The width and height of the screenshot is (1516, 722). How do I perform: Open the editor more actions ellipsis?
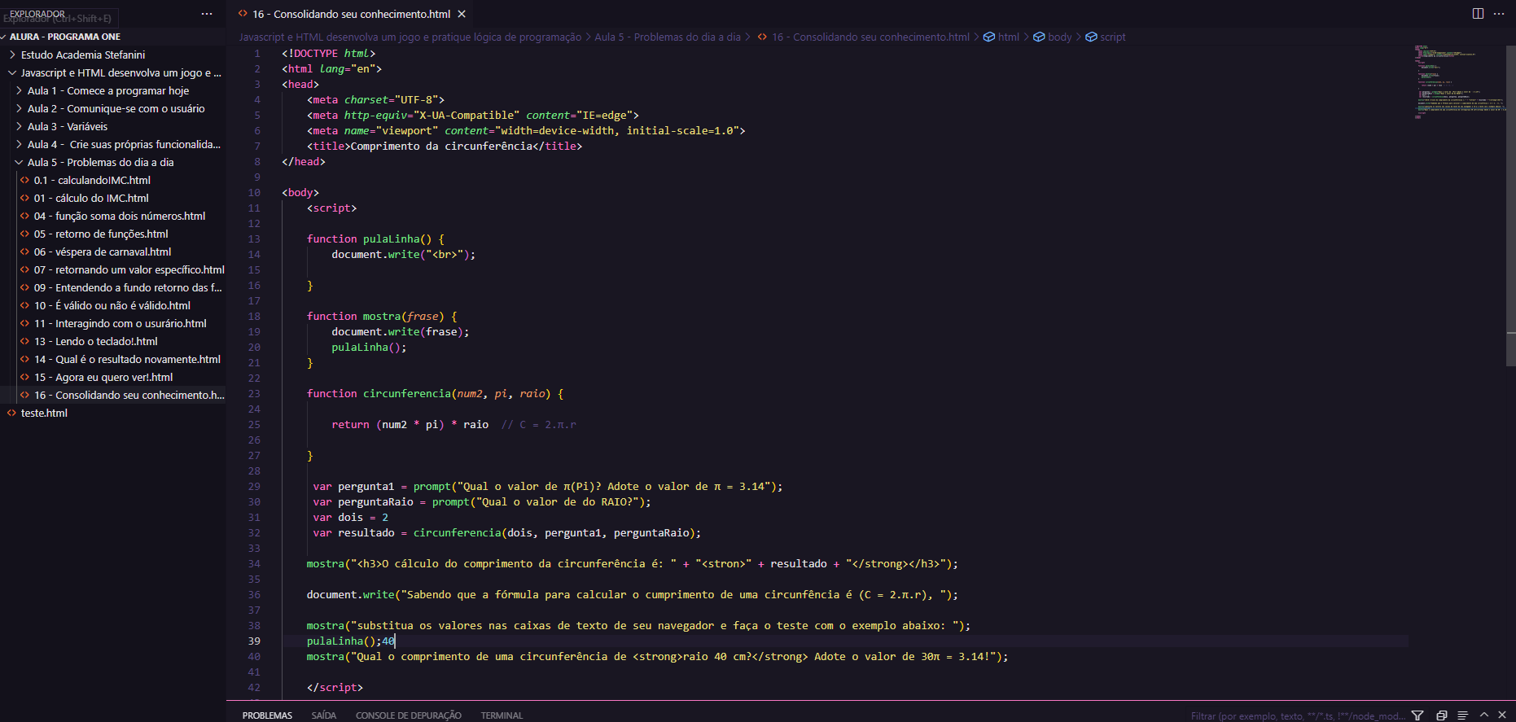pos(1499,14)
